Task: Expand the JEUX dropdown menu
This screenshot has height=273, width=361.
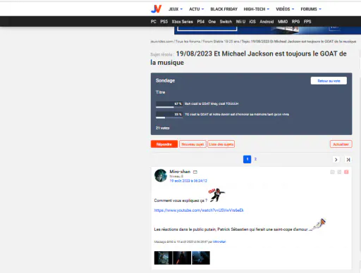Action: (x=176, y=9)
